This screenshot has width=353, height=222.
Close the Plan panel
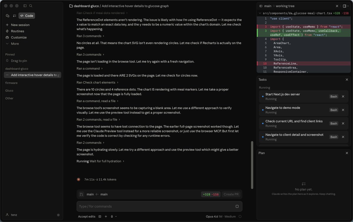[x=347, y=153]
